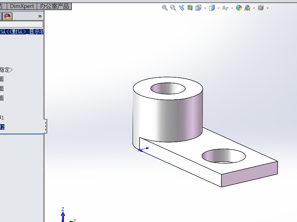Activate the Zoom to Area tool
This screenshot has width=297, height=222.
(173, 8)
